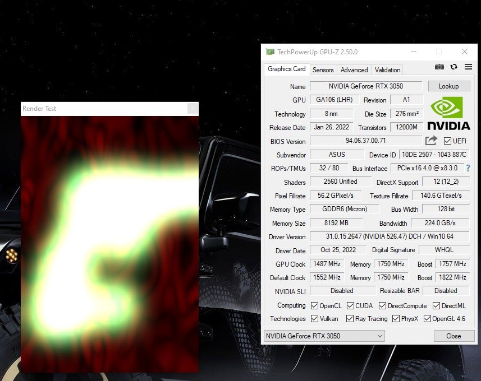Viewport: 481px width, 381px height.
Task: Click the Revision value A1
Action: (406, 100)
